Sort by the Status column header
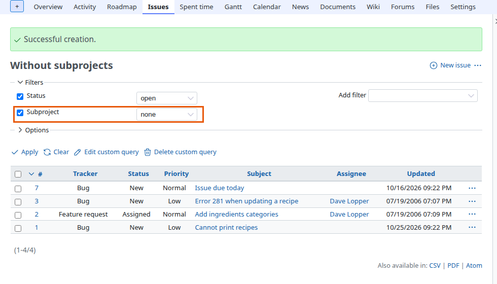Viewport: 497px width, 284px height. tap(138, 173)
